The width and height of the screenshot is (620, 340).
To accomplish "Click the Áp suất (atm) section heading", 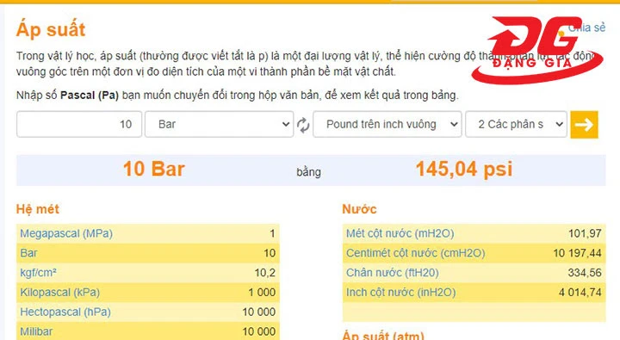I will (x=382, y=335).
